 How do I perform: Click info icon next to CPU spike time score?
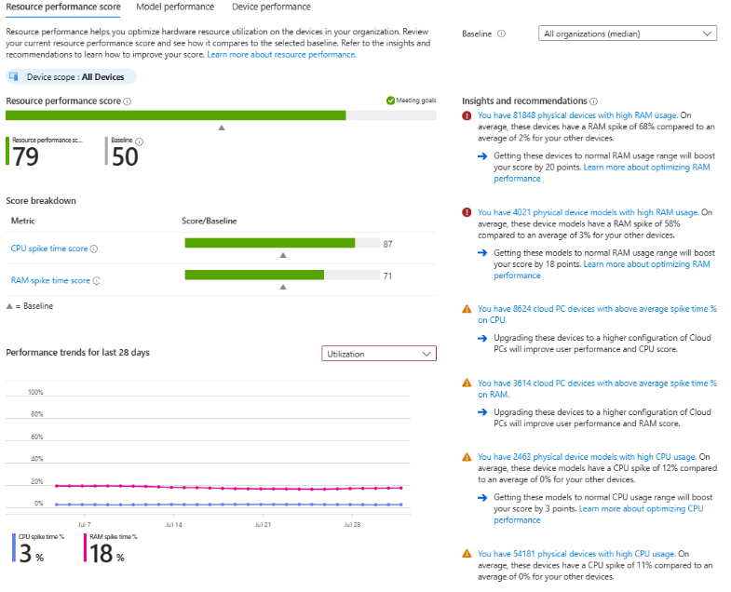[x=94, y=249]
